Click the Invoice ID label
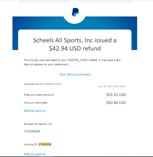This screenshot has height=157, width=153. pos(31,145)
